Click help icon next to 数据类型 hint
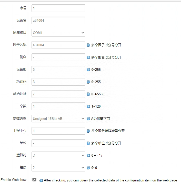181x185 pixels. click(88, 119)
